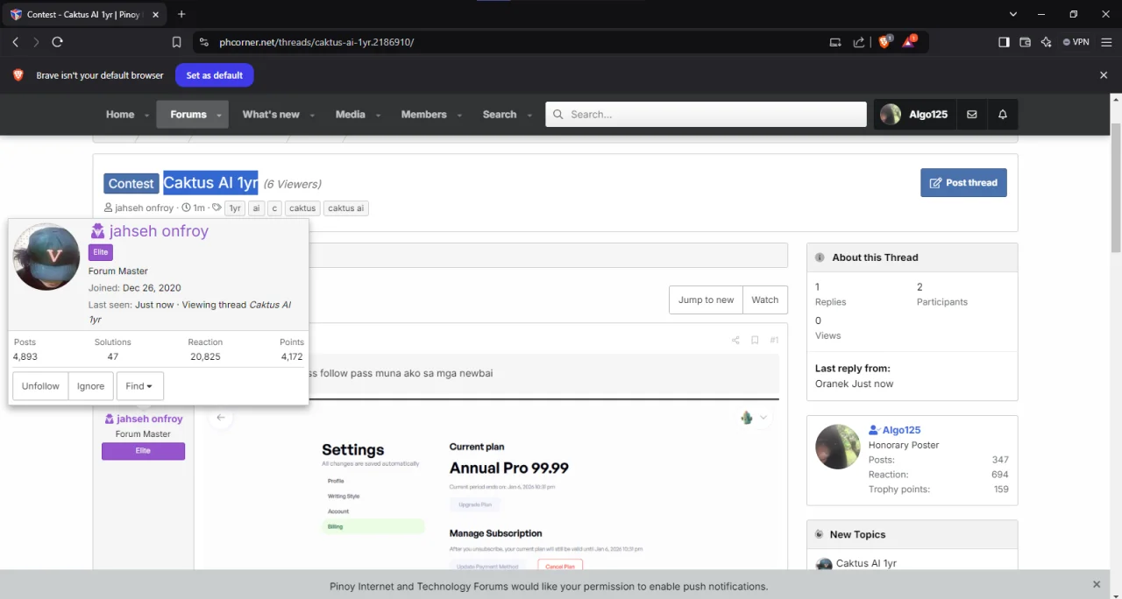Open the Algo125 account menu
The height and width of the screenshot is (599, 1122).
[915, 115]
